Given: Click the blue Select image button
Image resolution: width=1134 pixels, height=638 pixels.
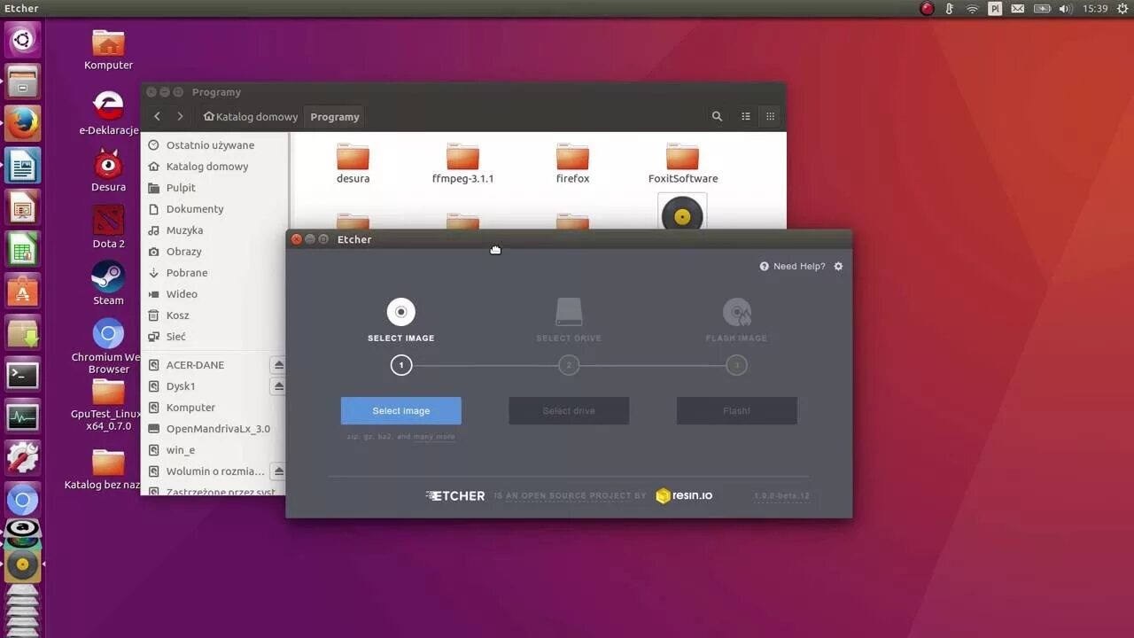Looking at the screenshot, I should [400, 410].
